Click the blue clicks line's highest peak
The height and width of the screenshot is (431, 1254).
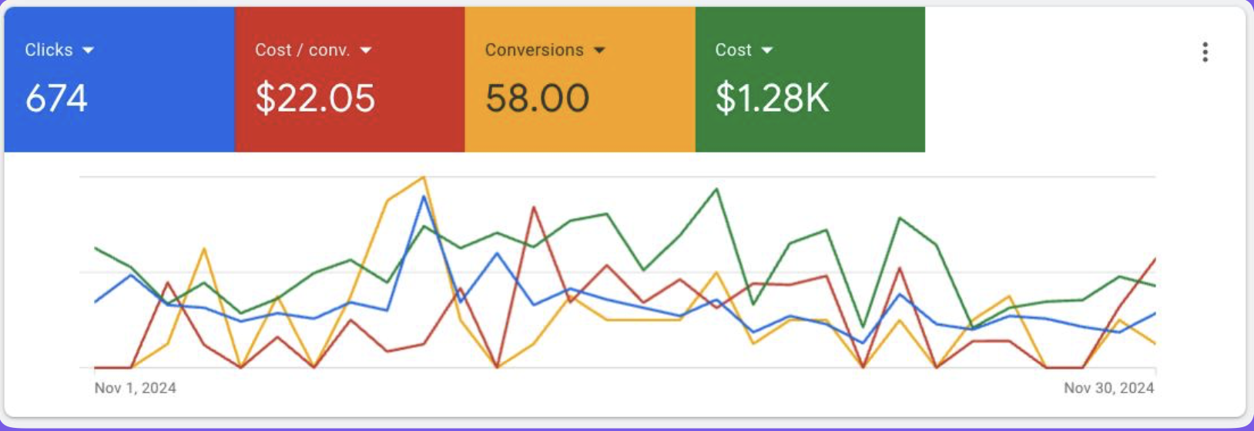point(424,197)
